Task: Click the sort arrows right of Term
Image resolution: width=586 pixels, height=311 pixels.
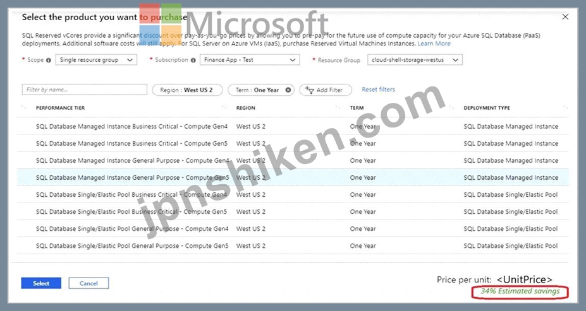Action: 451,107
